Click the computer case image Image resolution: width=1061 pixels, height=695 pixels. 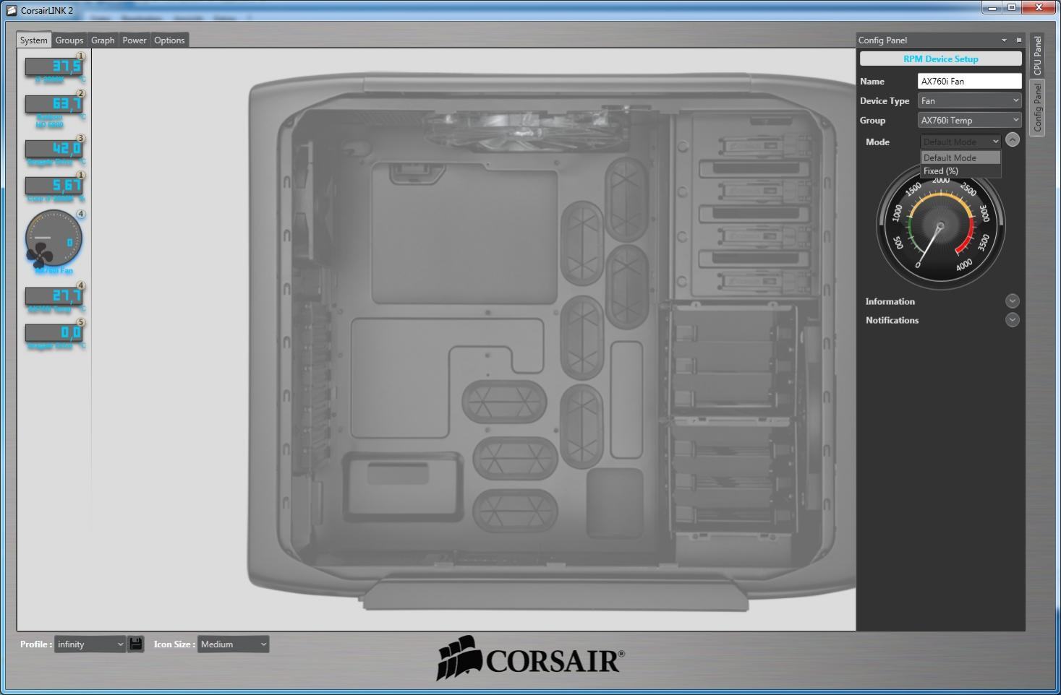[x=551, y=342]
